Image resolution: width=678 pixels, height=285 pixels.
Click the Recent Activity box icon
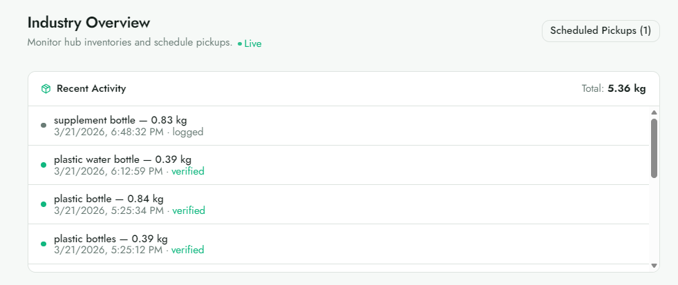pos(46,89)
